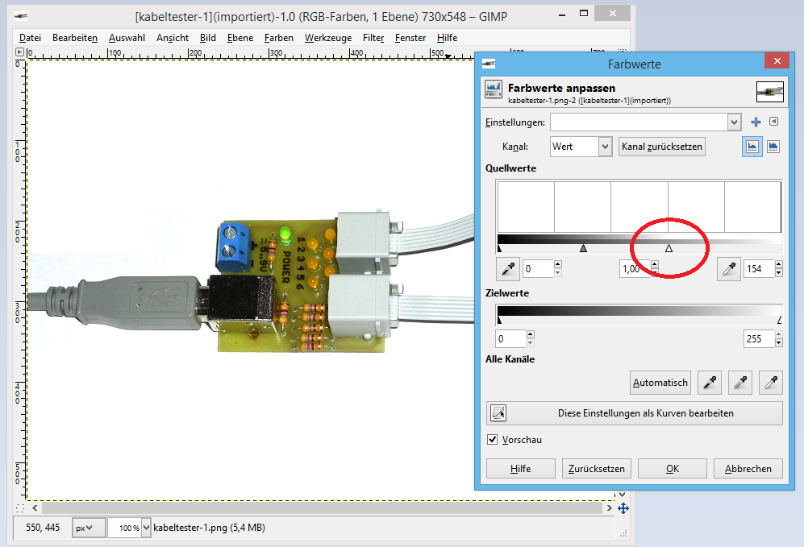Click the Zielwerte black output slider triangle
The width and height of the screenshot is (804, 547).
(x=499, y=320)
